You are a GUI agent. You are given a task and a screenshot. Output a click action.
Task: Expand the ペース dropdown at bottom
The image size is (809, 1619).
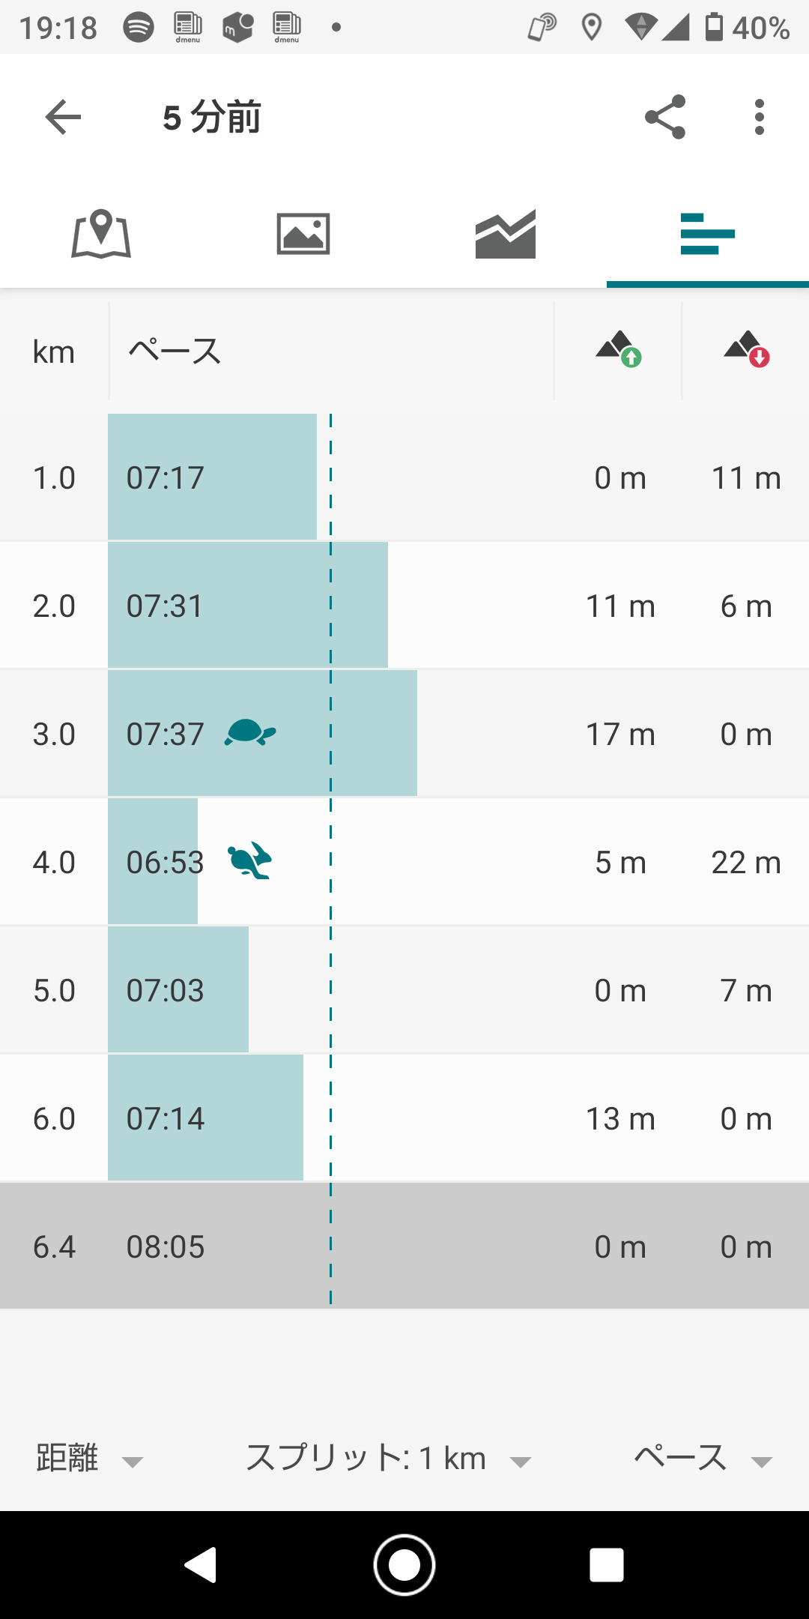tap(703, 1459)
